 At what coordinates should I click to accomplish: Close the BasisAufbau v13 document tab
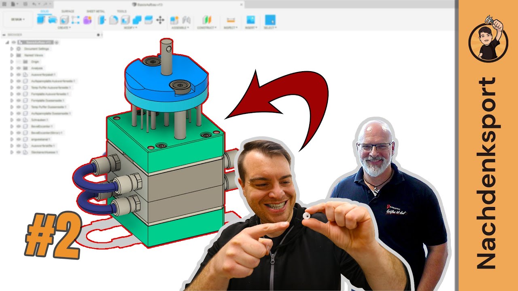pyautogui.click(x=241, y=4)
